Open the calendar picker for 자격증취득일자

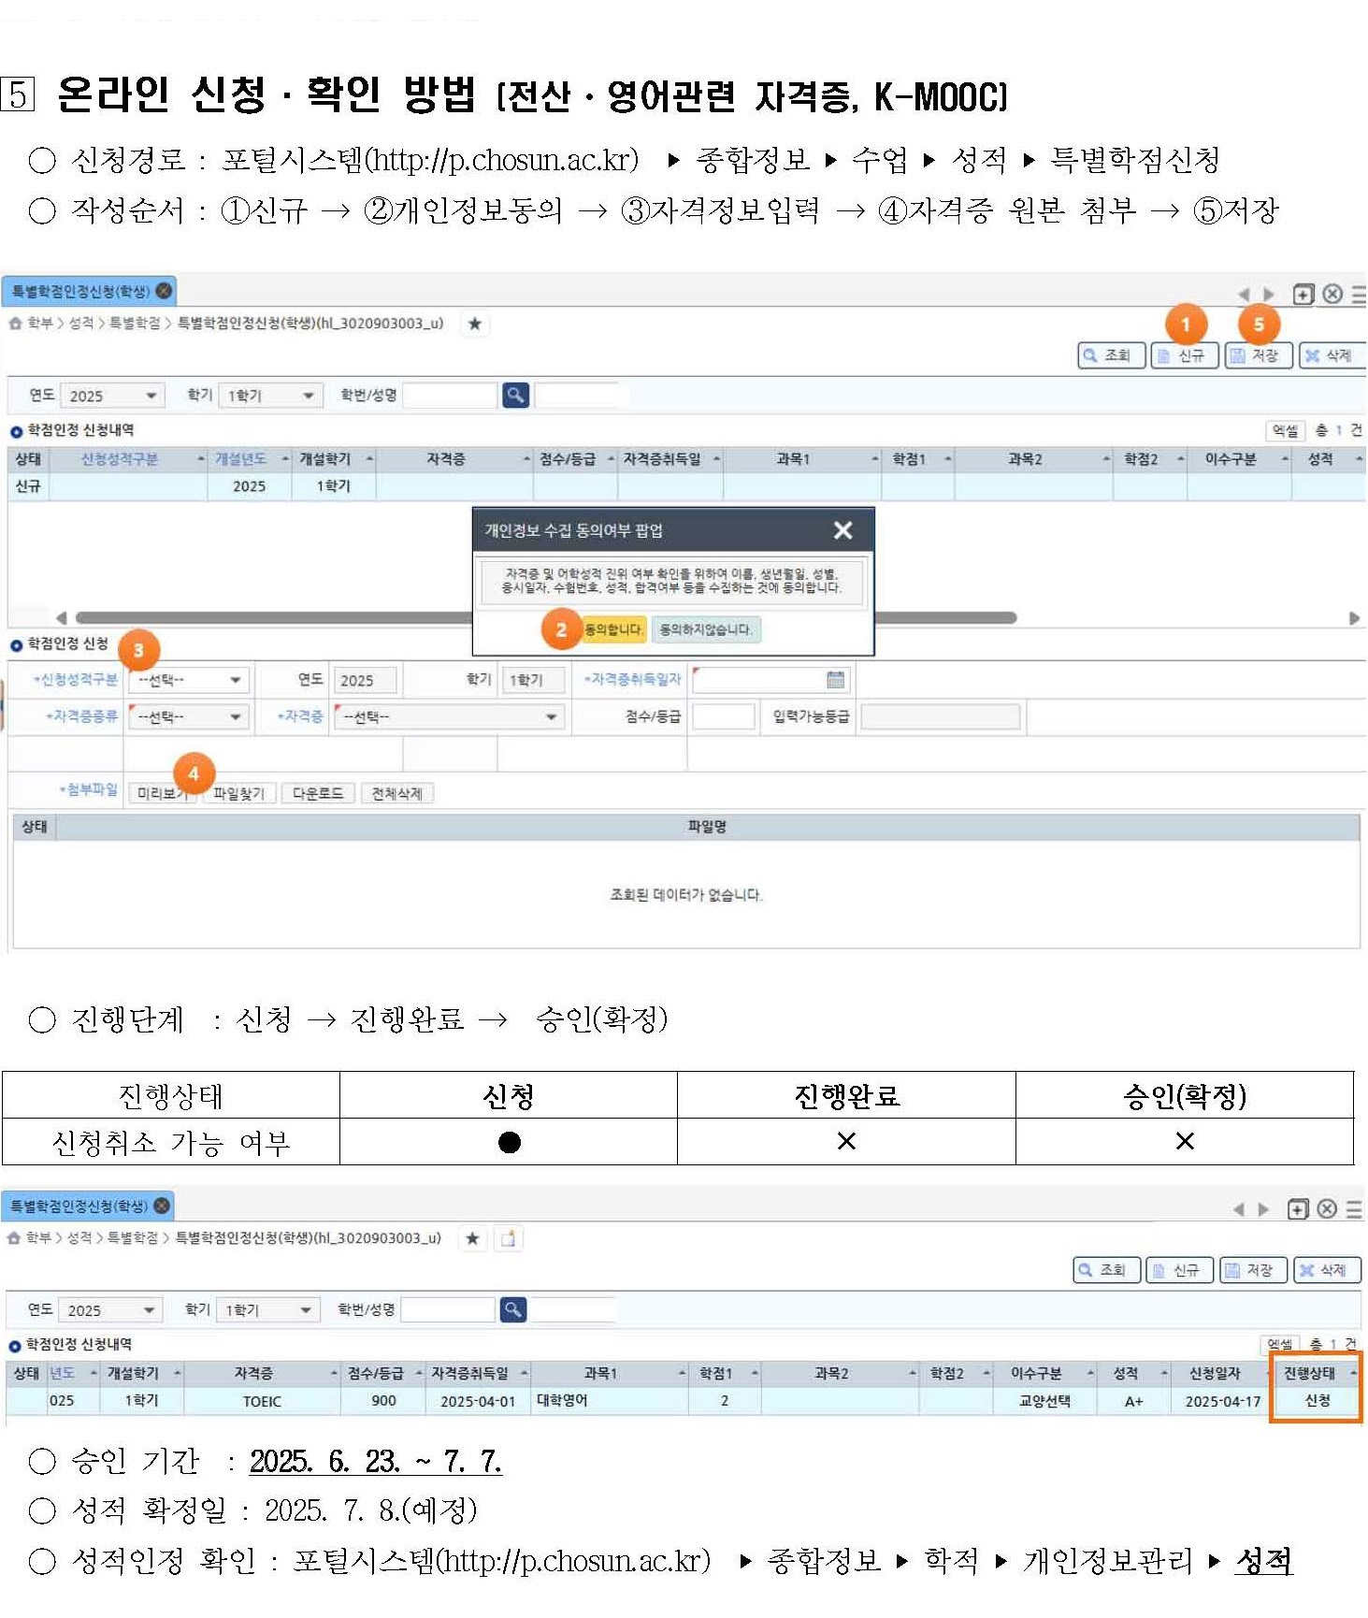pos(835,680)
